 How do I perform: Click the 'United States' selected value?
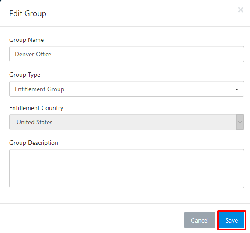point(35,122)
